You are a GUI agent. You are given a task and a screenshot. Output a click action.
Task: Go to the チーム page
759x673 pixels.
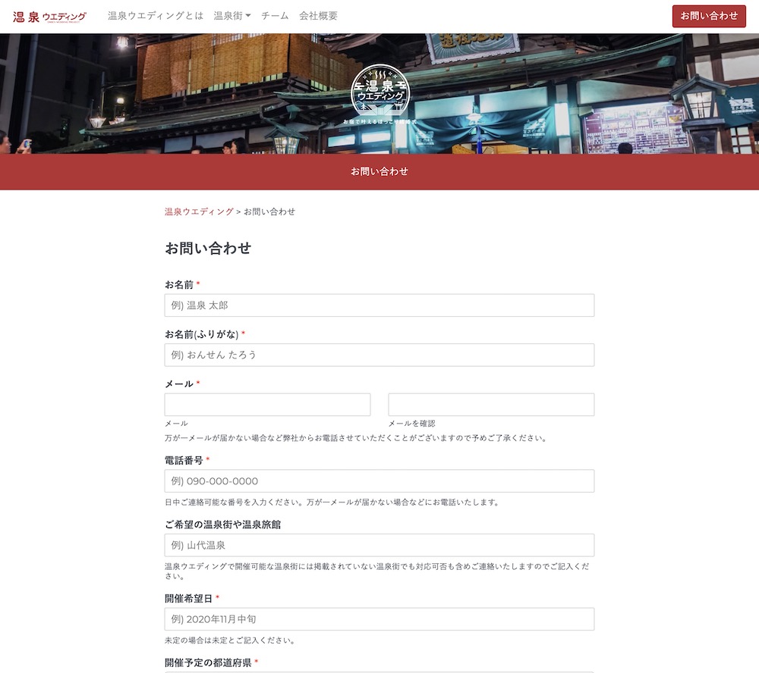[275, 16]
